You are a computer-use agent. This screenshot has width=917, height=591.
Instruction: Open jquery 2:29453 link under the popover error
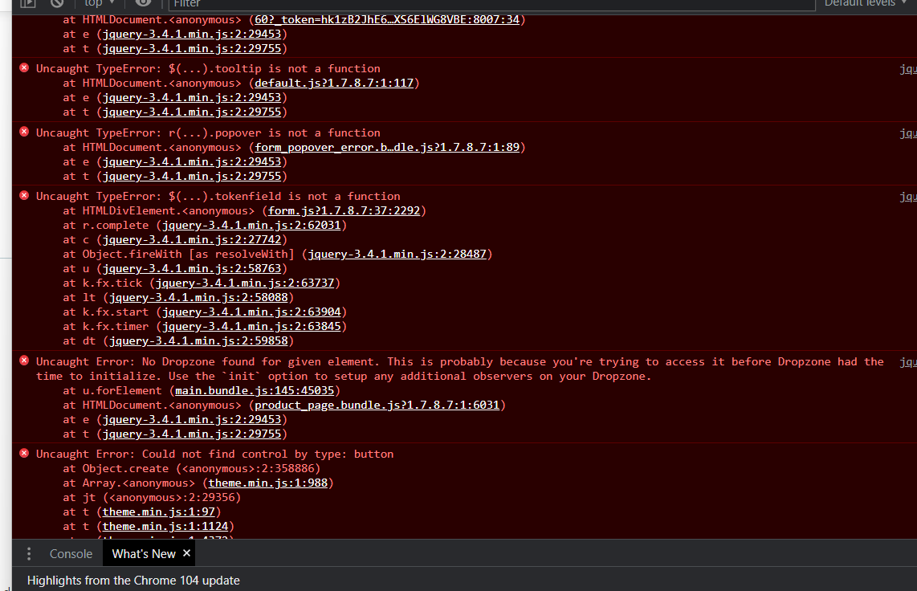click(192, 161)
